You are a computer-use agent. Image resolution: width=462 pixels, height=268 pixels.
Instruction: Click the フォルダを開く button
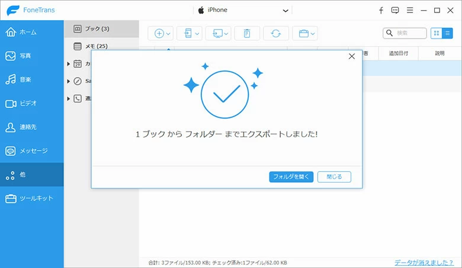291,177
